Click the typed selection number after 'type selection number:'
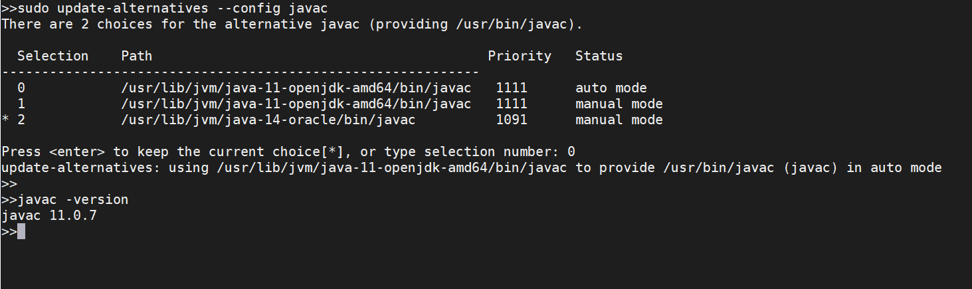This screenshot has width=972, height=289. (x=571, y=152)
